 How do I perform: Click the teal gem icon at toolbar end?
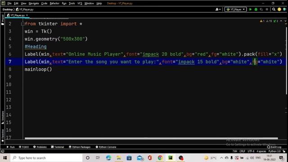coord(285,9)
